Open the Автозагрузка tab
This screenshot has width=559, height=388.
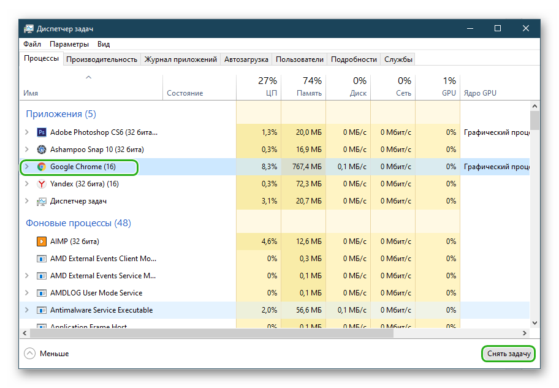(x=246, y=59)
